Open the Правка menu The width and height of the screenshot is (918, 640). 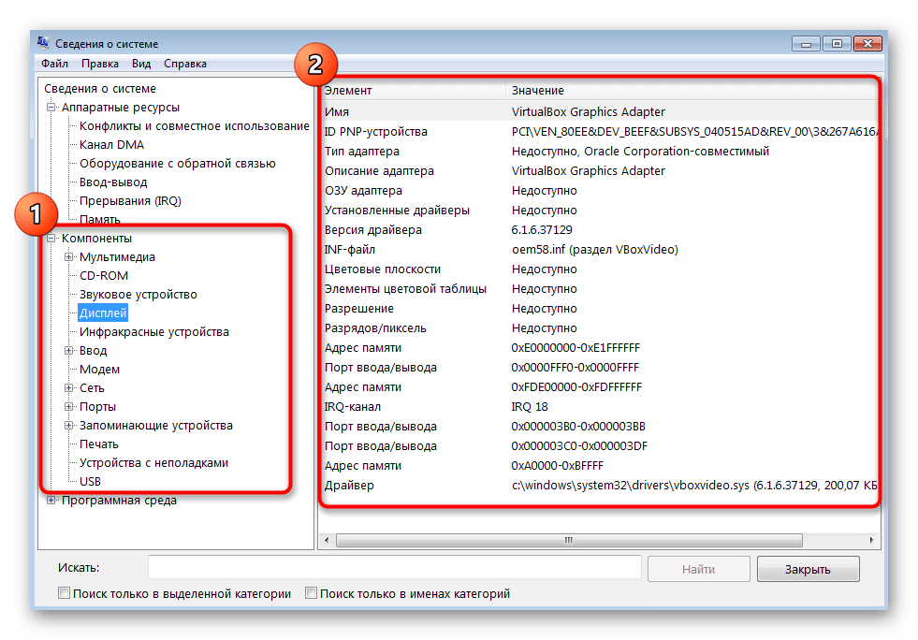99,64
